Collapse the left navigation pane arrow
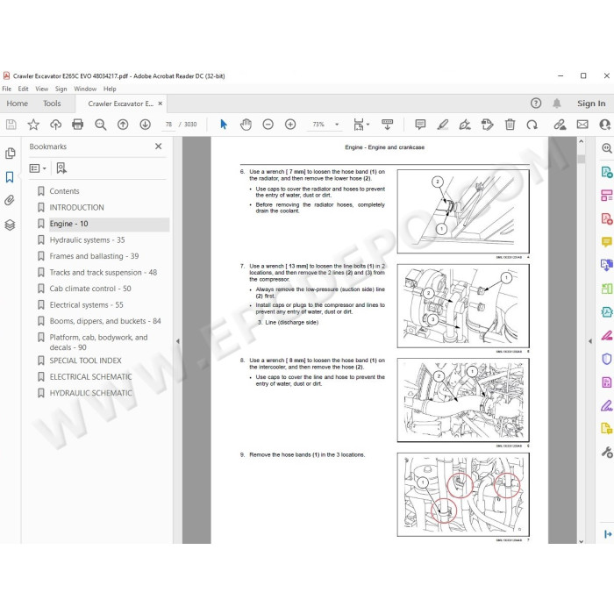Image resolution: width=614 pixels, height=614 pixels. pyautogui.click(x=178, y=341)
